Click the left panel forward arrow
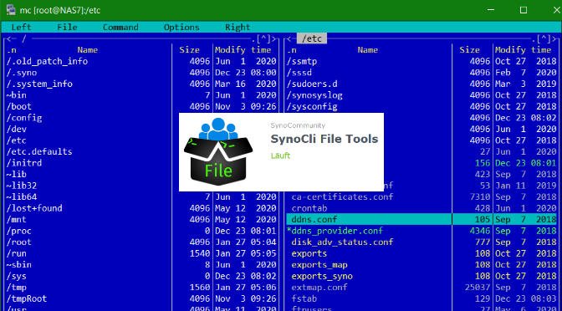This screenshot has height=311, width=562. tap(274, 38)
